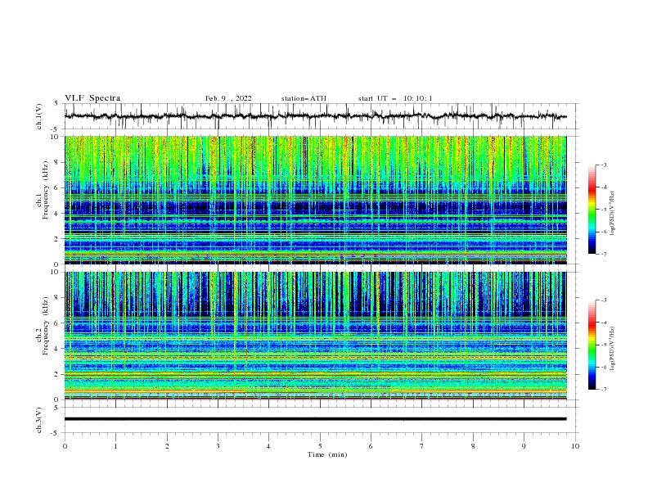Click the "ch.3(V)" axis label
This screenshot has height=501, width=648.
click(x=39, y=420)
